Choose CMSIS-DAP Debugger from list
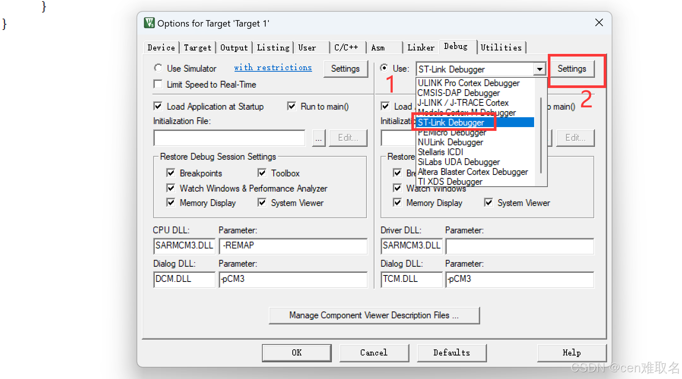Viewport: 682px width, 379px height. tap(476, 93)
